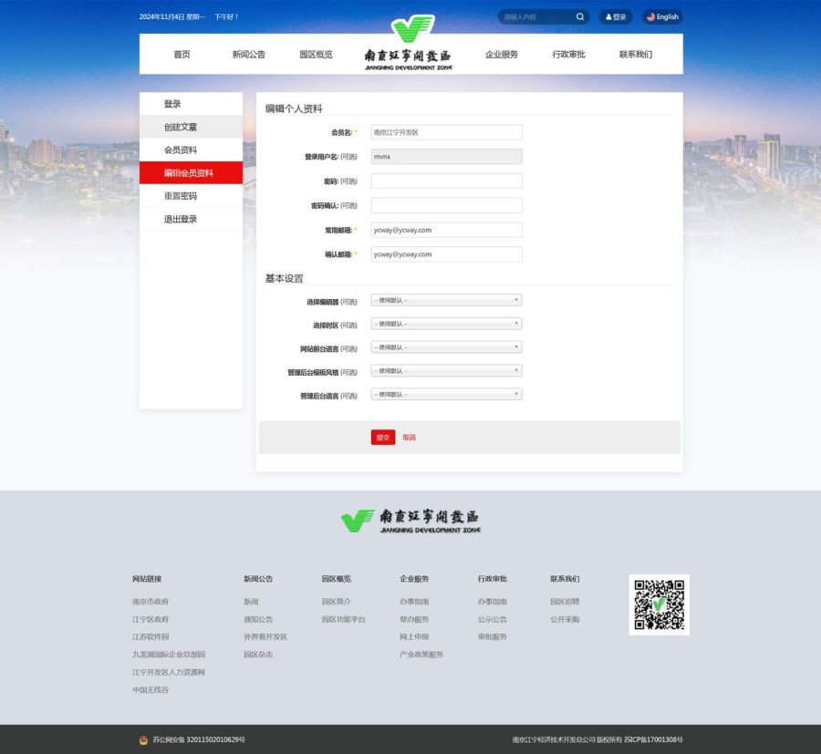821x754 pixels.
Task: Click the public security record badge at bottom
Action: 143,739
